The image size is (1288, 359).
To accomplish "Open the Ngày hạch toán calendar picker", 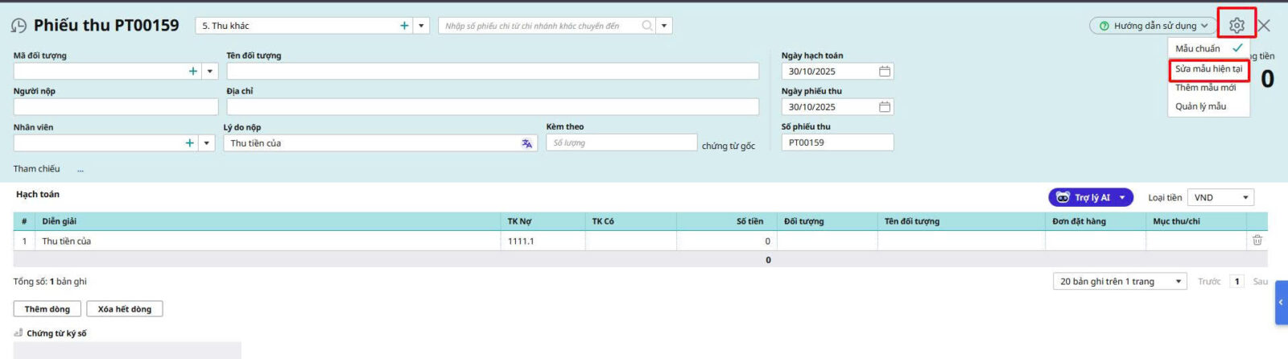I will click(884, 72).
